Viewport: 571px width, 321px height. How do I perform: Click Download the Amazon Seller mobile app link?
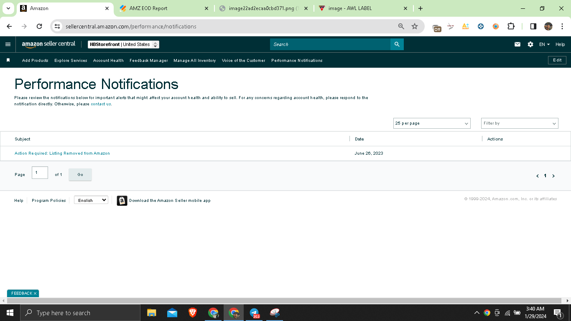[170, 201]
